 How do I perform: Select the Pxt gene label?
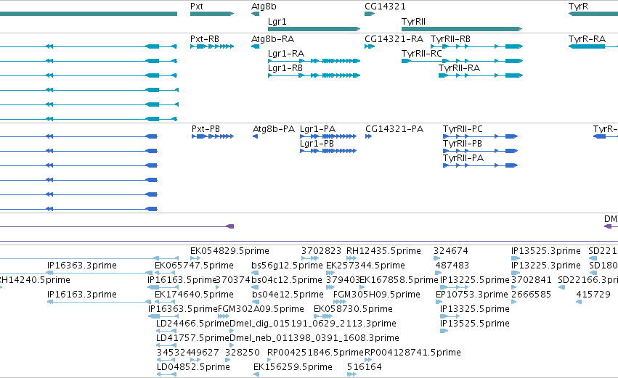click(x=197, y=7)
